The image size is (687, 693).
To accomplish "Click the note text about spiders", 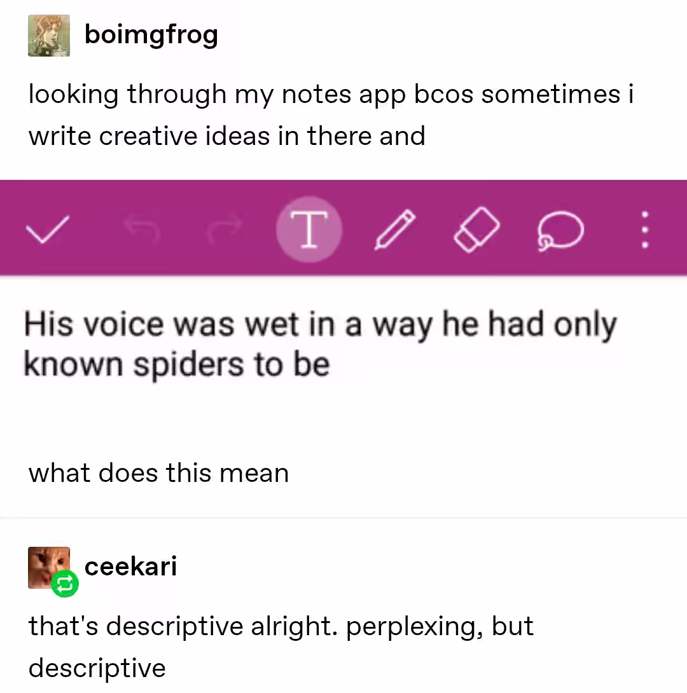I will coord(320,345).
